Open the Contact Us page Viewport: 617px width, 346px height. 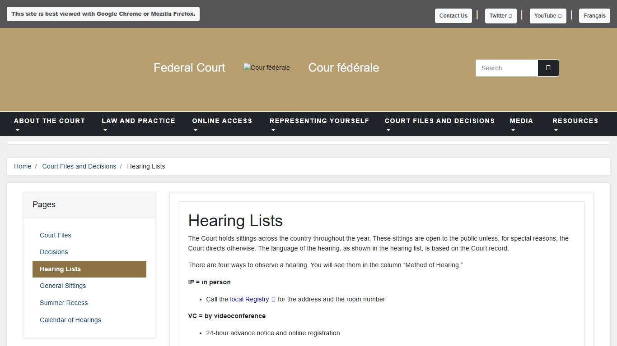click(x=453, y=15)
